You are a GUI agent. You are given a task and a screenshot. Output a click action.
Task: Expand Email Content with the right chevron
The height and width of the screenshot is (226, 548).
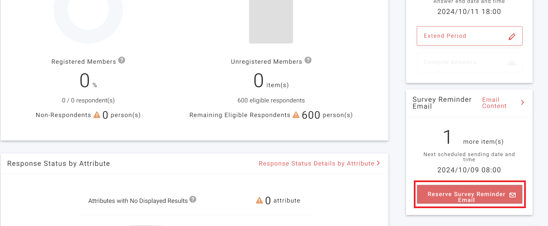tap(522, 102)
